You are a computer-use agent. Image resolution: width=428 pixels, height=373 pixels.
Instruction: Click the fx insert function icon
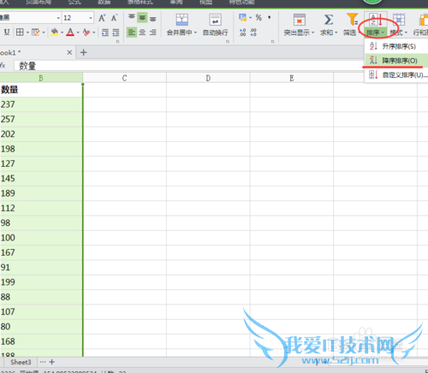click(3, 66)
